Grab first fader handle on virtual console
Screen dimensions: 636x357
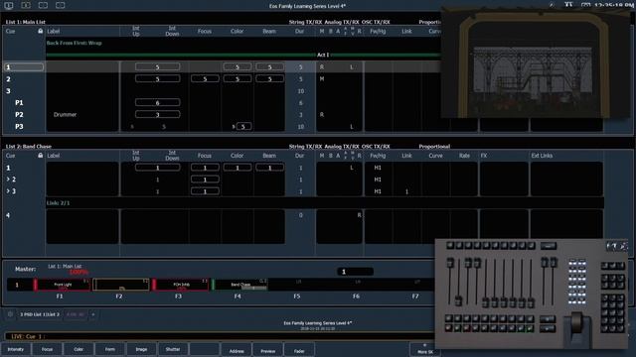(450, 263)
